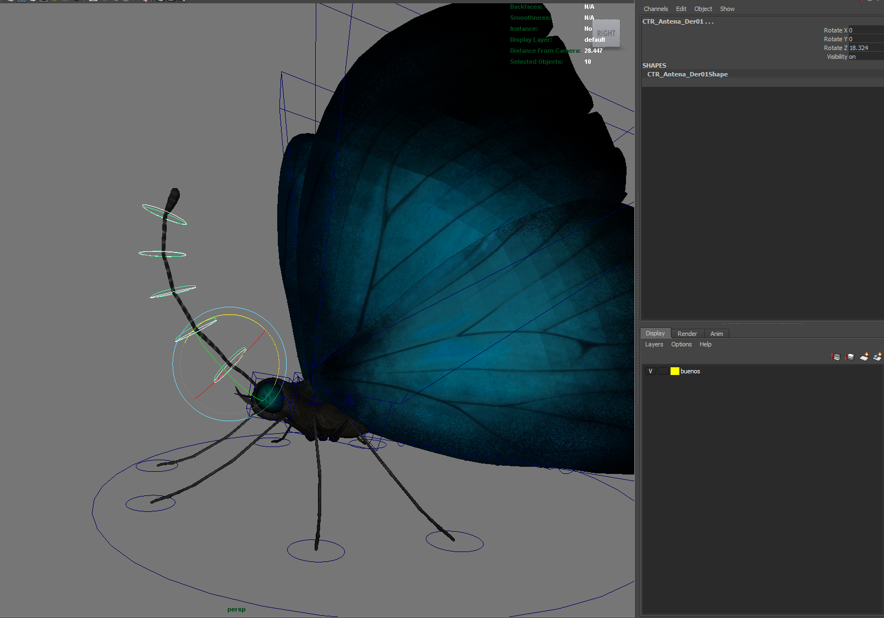Create layer from selected objects icon
The image size is (884, 618).
point(877,356)
